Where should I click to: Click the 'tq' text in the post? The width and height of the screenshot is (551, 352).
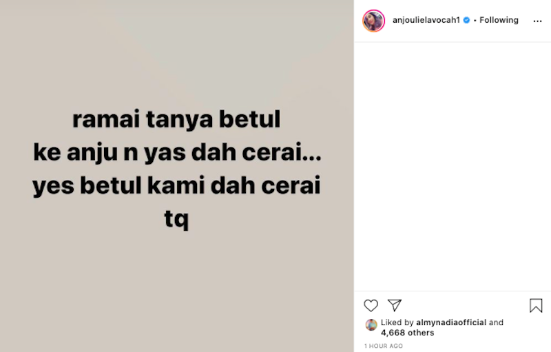[176, 219]
